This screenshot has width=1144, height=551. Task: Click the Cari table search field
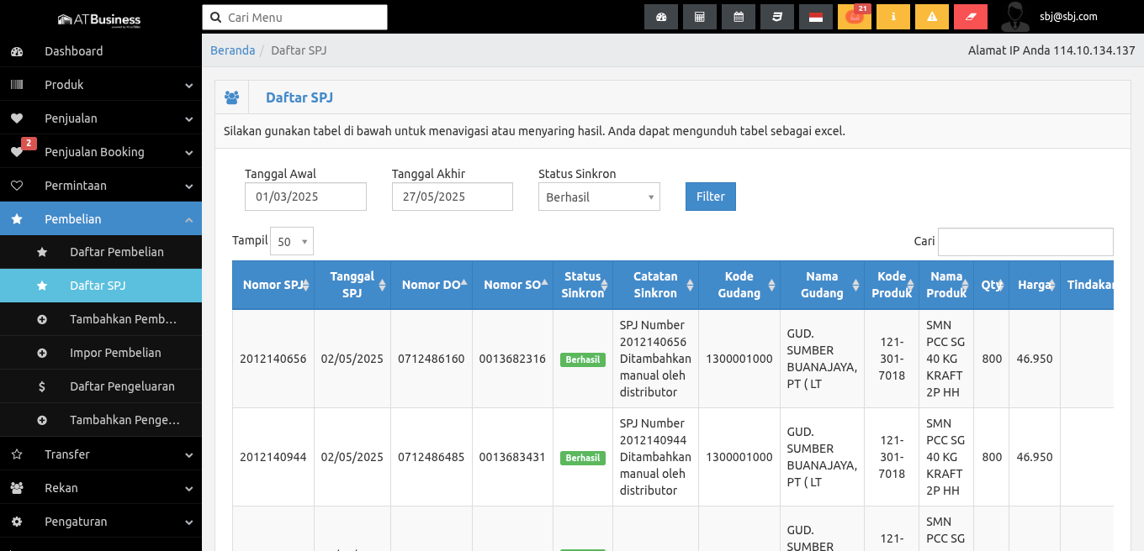pos(1025,242)
